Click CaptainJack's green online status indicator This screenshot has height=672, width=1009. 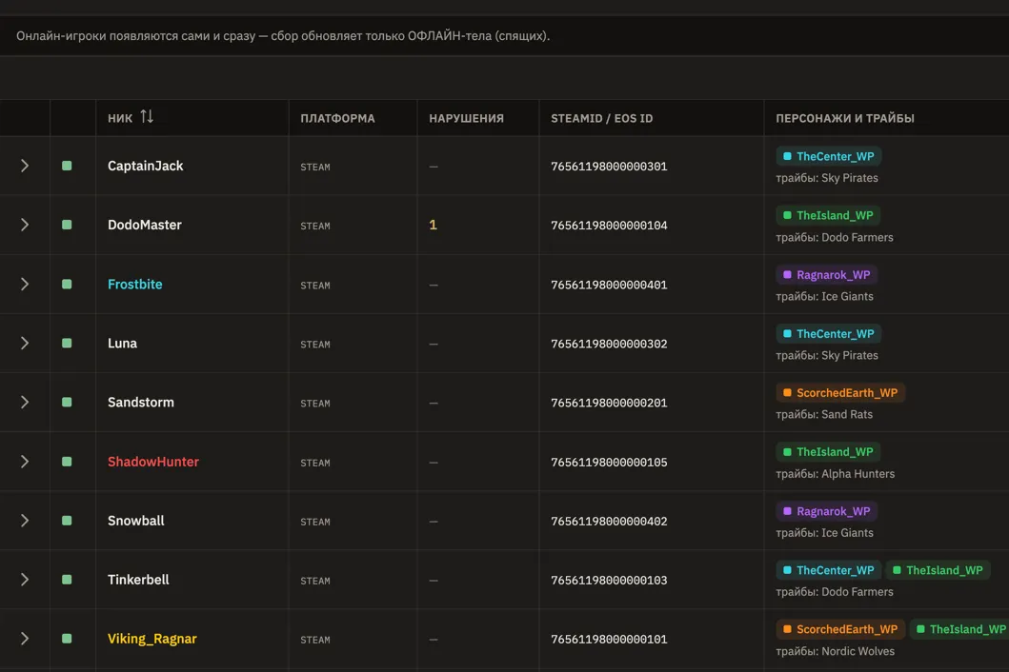67,166
